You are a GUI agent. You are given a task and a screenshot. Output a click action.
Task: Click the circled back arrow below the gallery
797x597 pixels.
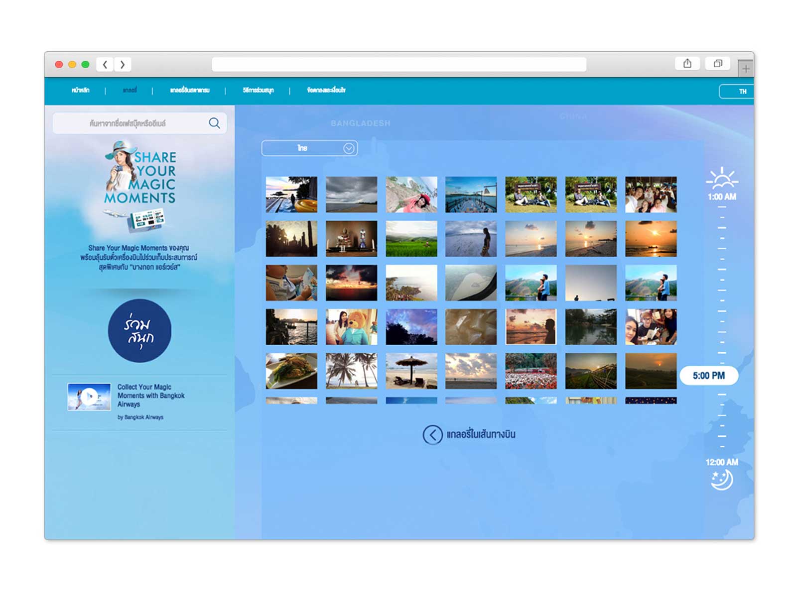point(432,435)
